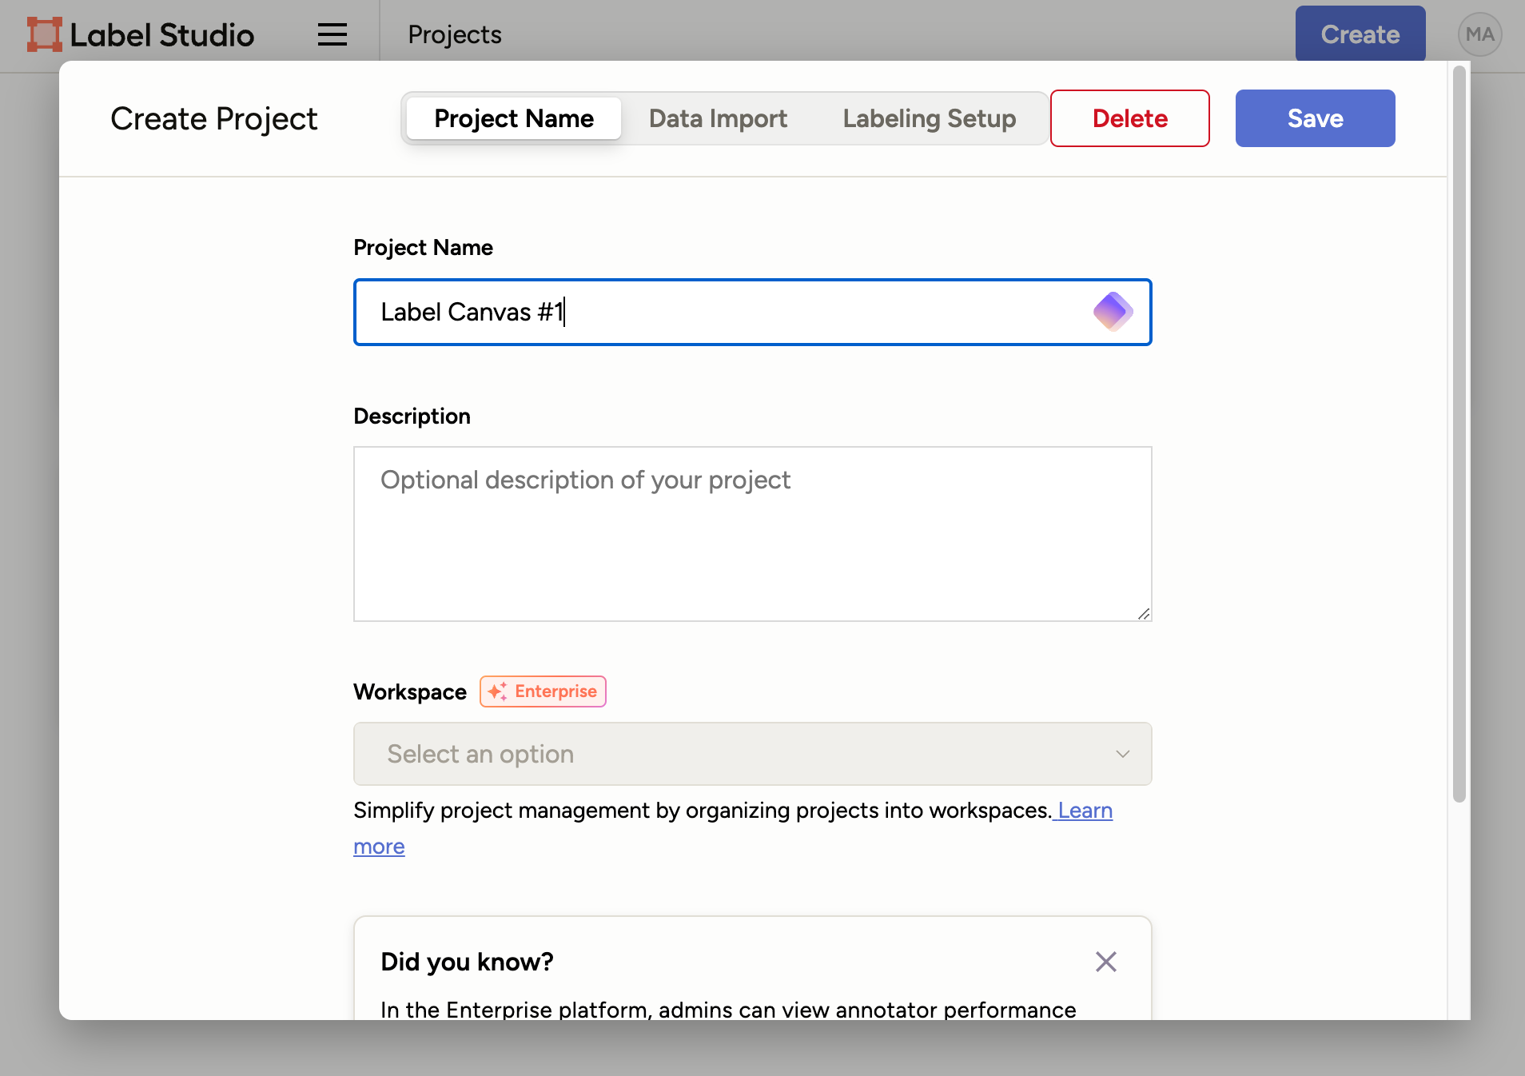The width and height of the screenshot is (1525, 1076).
Task: Click the Create button in header
Action: pos(1360,34)
